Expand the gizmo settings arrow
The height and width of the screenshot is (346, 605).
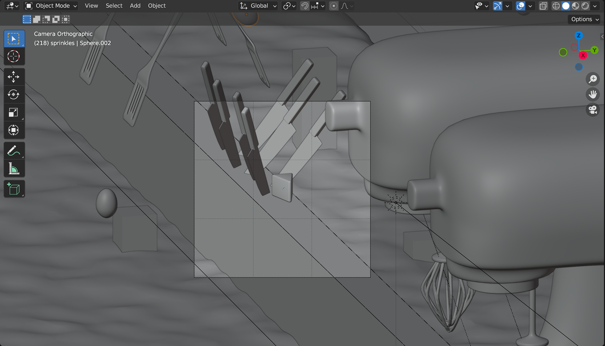[x=507, y=6]
